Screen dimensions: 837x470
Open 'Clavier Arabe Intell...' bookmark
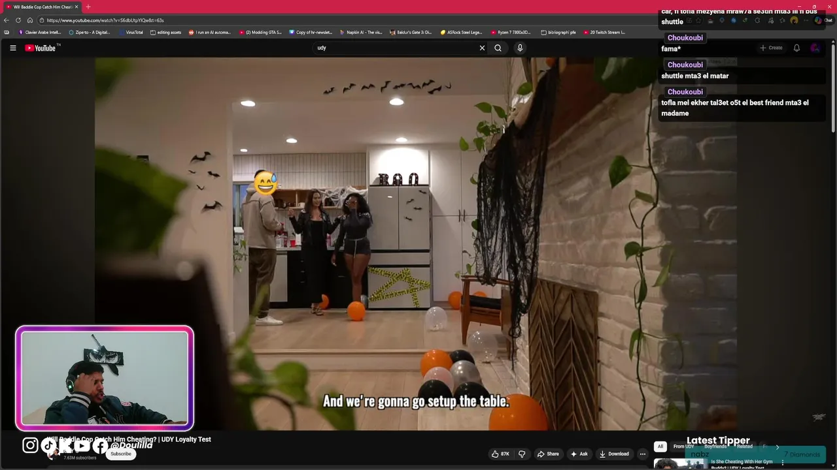coord(41,32)
